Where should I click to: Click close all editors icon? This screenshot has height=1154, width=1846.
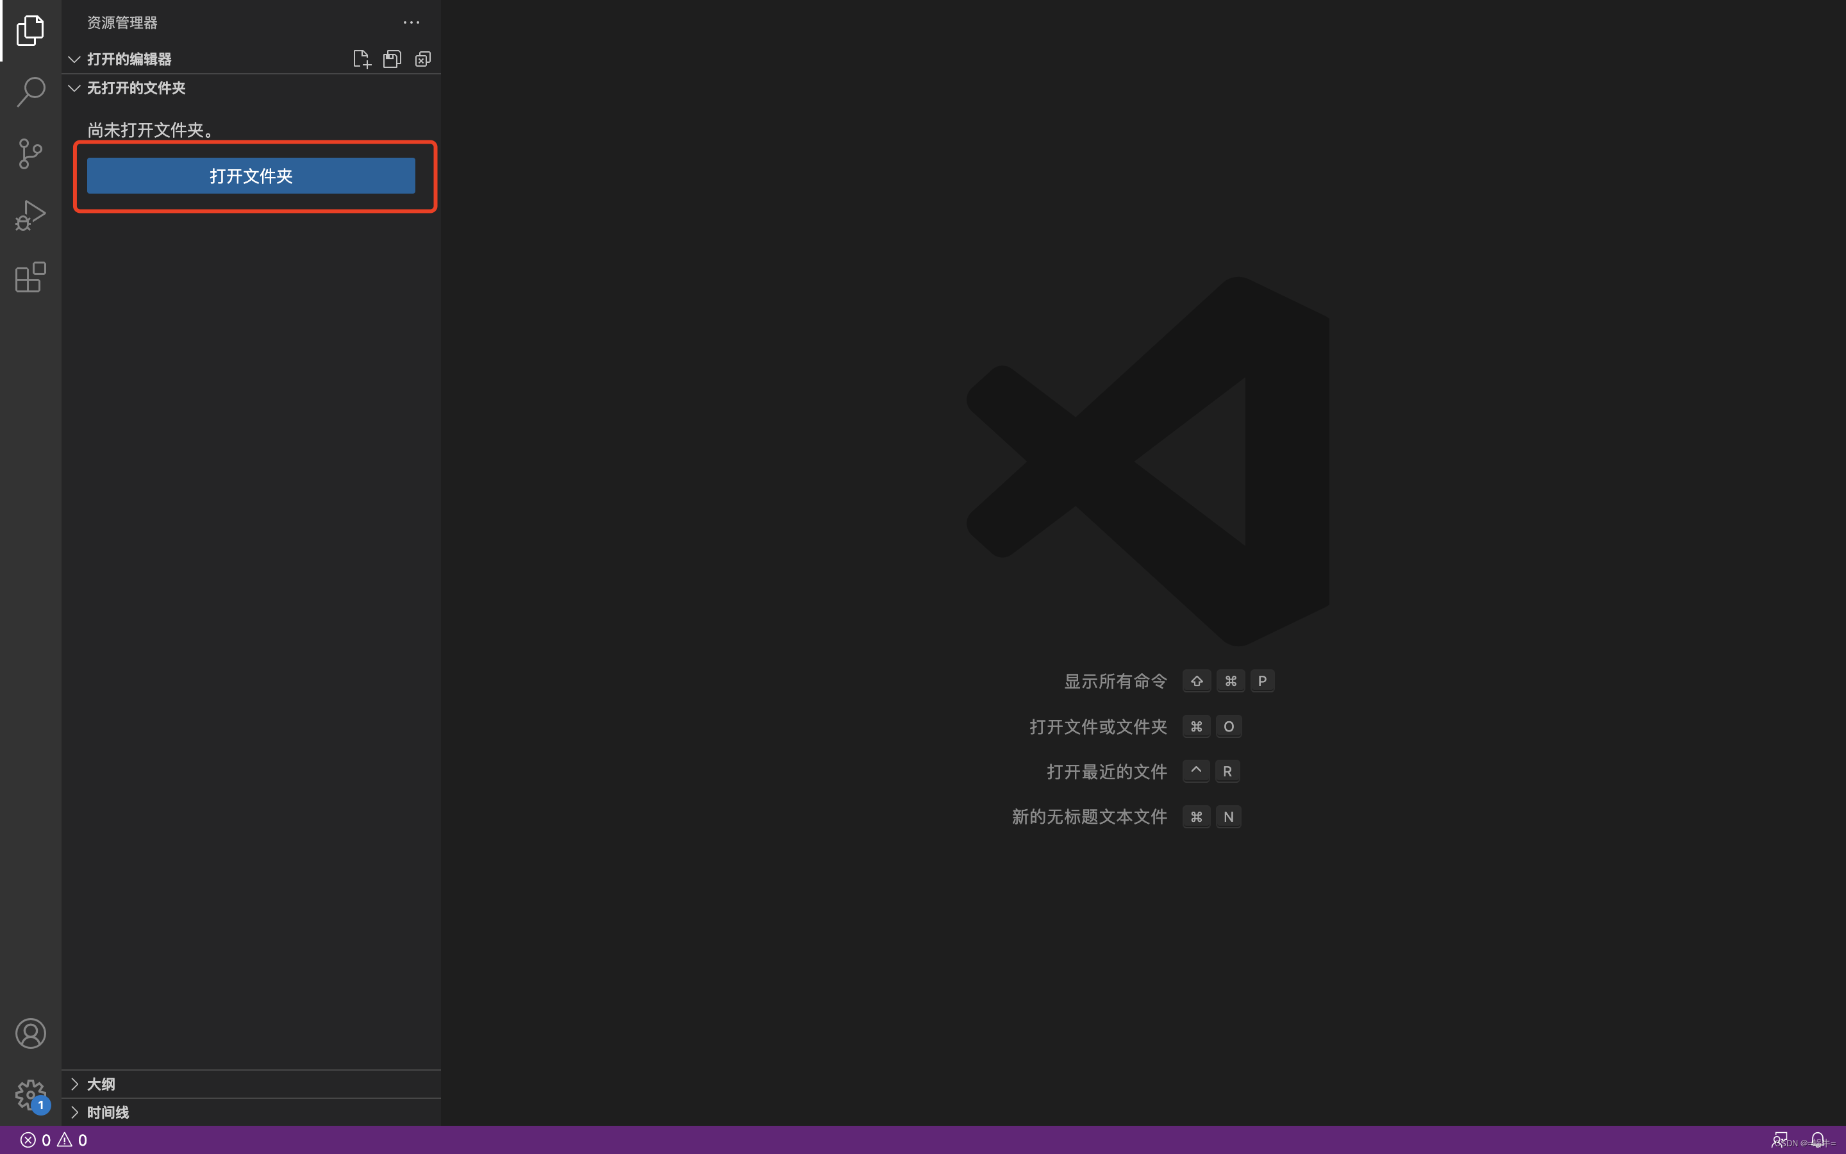(x=422, y=59)
